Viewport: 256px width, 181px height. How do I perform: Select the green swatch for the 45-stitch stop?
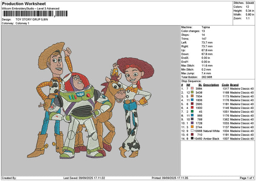(x=192, y=111)
